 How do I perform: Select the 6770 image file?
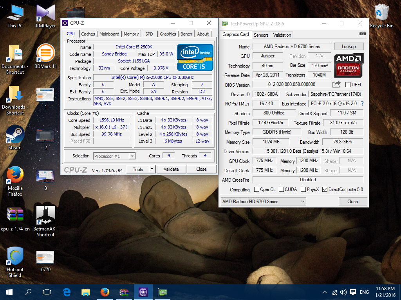45,261
